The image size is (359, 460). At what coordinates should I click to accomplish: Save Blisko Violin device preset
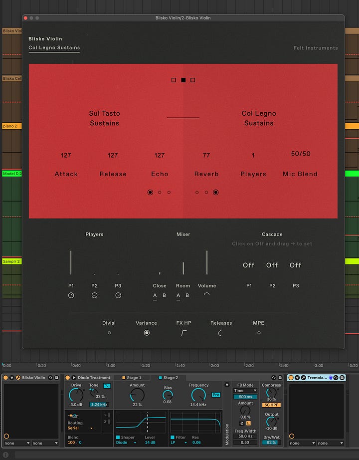tap(57, 378)
